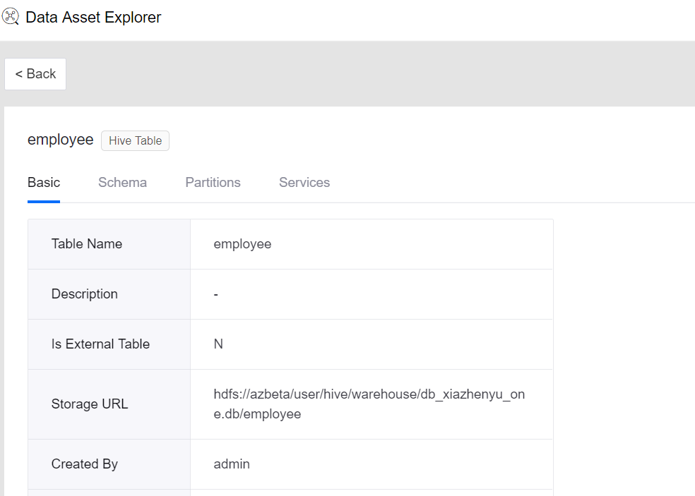
Task: Click the Data Asset Explorer title text
Action: tap(93, 18)
